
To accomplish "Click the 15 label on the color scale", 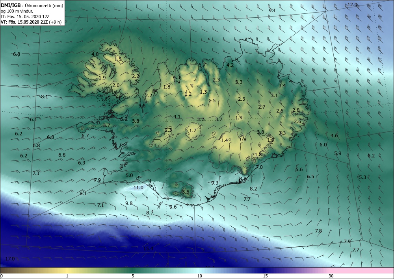I will 265,276.
